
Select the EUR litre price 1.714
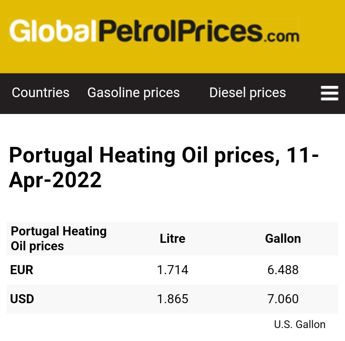tap(172, 270)
